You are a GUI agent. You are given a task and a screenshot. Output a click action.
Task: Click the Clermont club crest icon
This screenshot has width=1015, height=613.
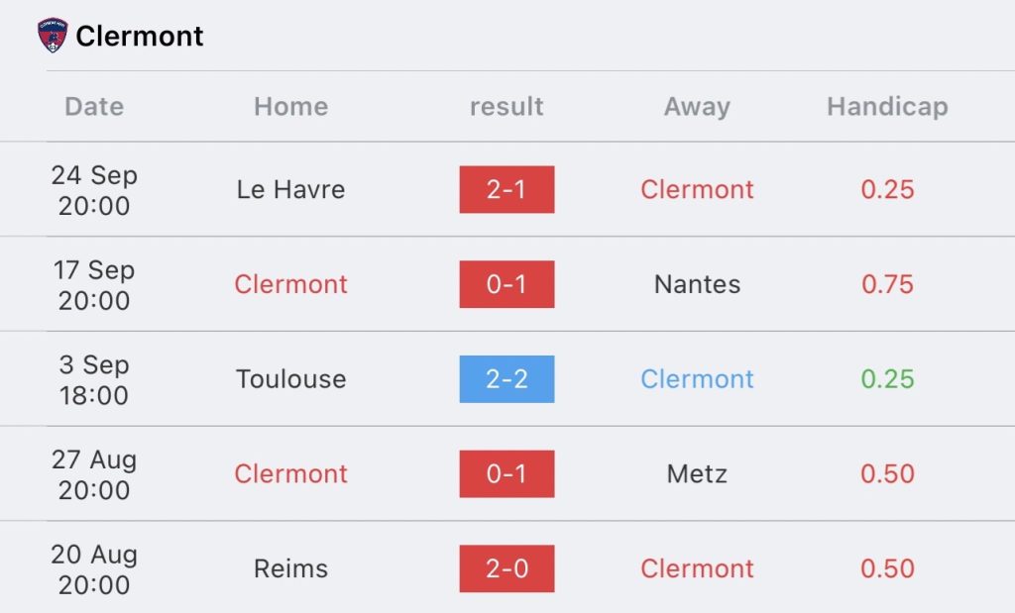pos(53,36)
